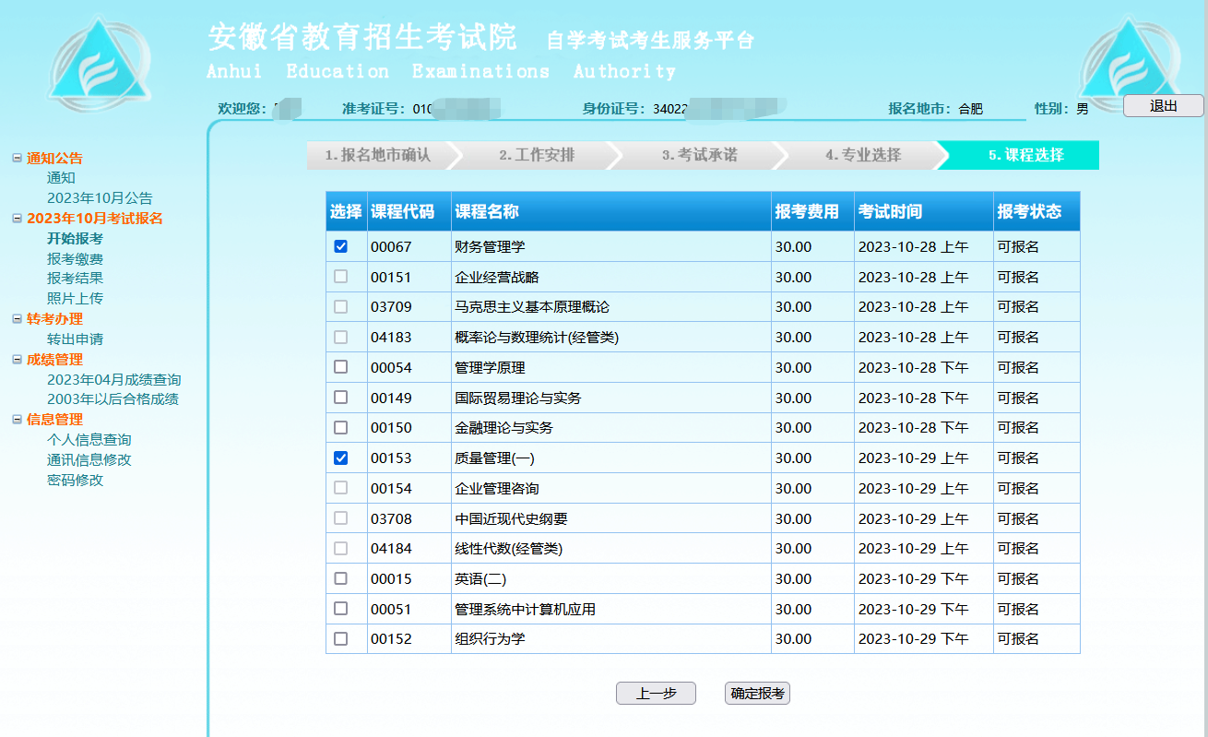Open the 报考缴费 link

coord(75,259)
